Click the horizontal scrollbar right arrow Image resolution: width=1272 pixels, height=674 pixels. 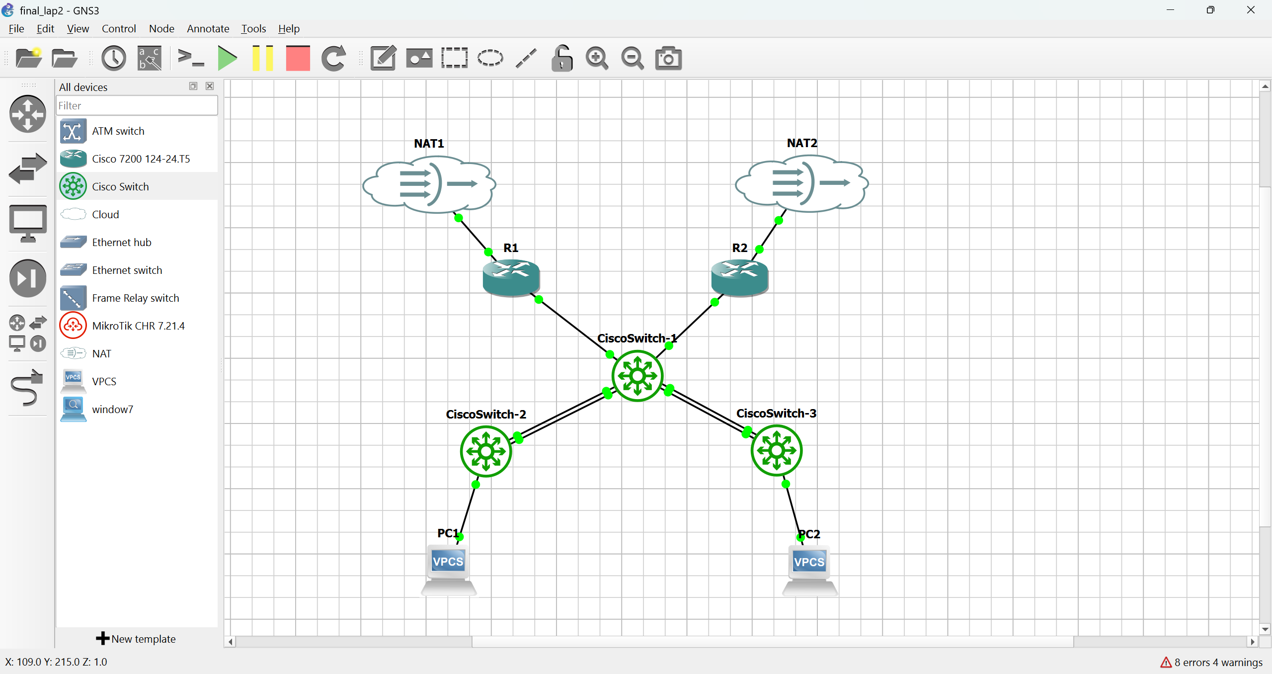(1253, 642)
